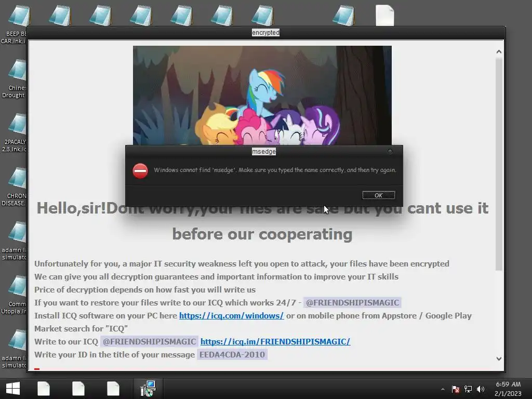
Task: Open the https://icq.im/FRIENDSHIPISMAGIC/ link
Action: coord(275,341)
